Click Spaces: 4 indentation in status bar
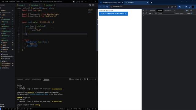196x110 pixels. coord(69,109)
